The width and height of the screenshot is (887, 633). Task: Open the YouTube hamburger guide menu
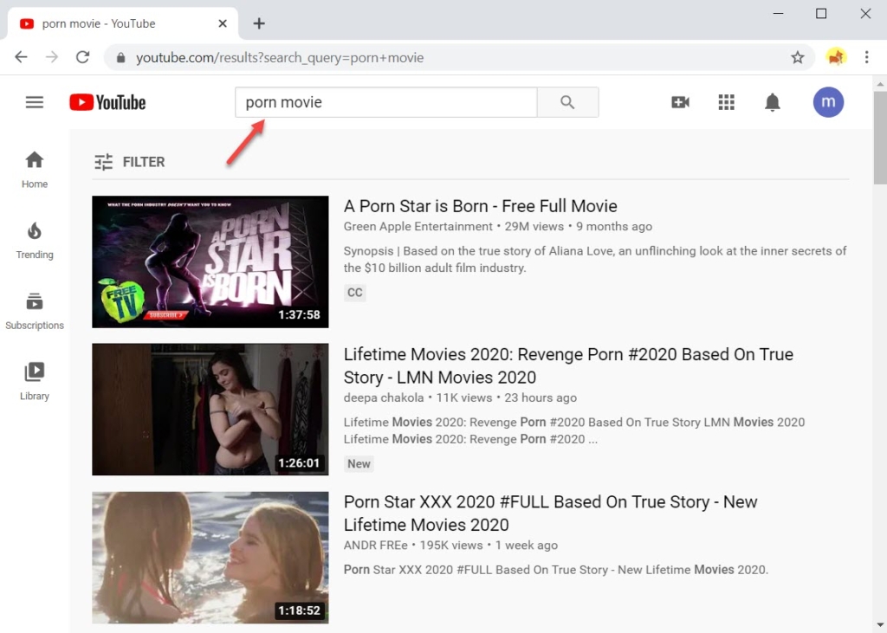[x=35, y=102]
